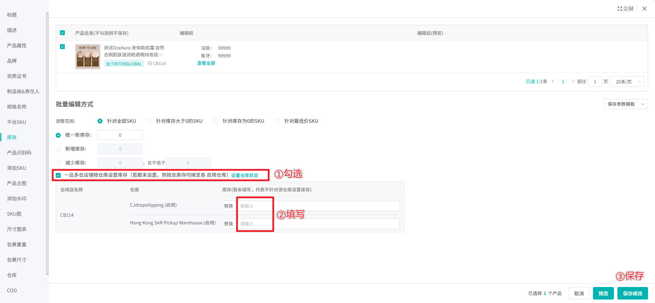655x303 pixels.
Task: Open the 资质证书 section
Action: click(17, 76)
